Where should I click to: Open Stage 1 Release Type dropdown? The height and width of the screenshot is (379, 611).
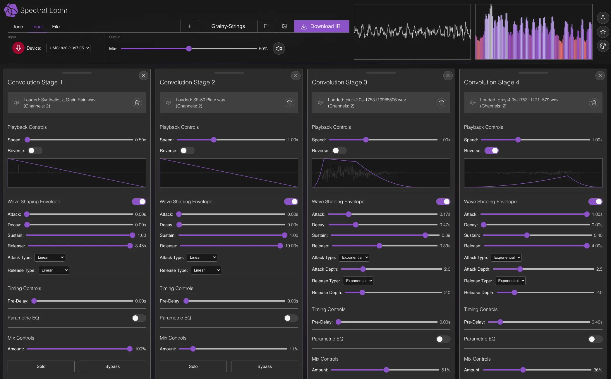54,270
